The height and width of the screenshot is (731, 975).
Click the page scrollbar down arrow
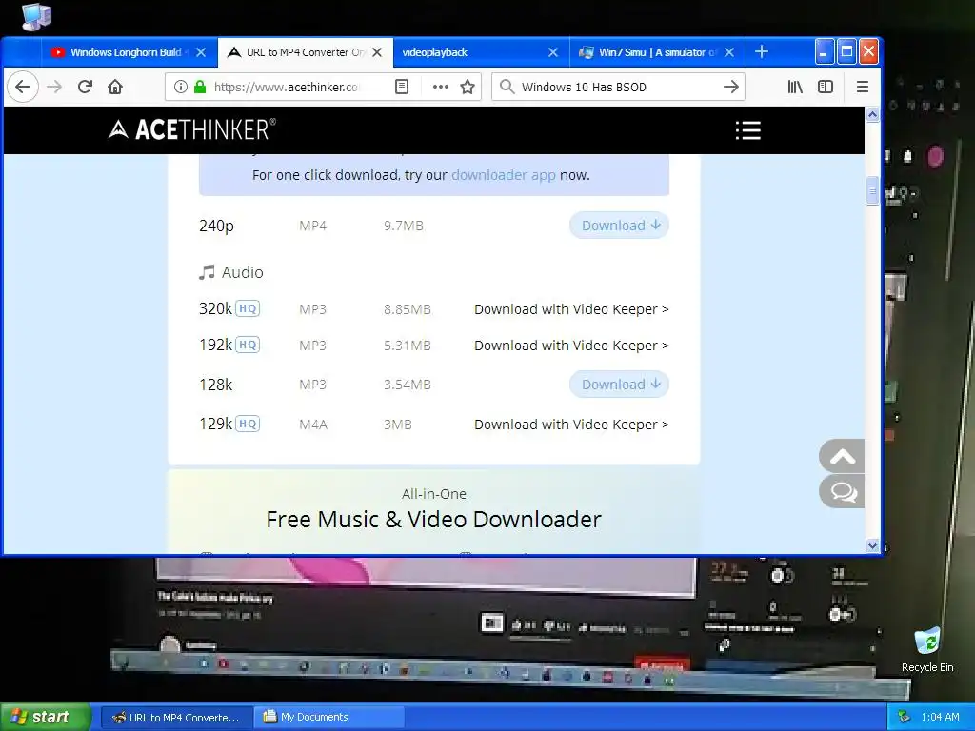[872, 545]
